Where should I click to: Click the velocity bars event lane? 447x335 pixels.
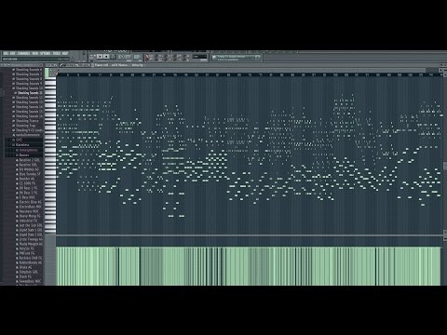pyautogui.click(x=249, y=266)
